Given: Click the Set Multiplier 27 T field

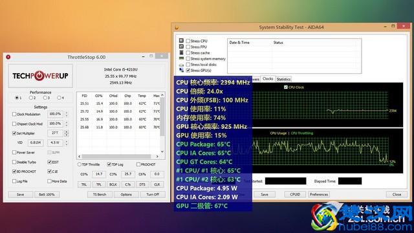Looking at the screenshot, I should point(56,133).
